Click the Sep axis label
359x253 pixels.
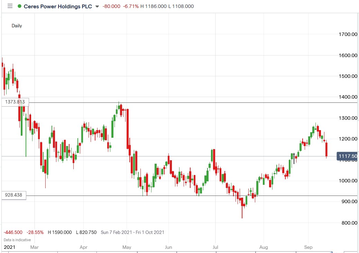click(308, 247)
